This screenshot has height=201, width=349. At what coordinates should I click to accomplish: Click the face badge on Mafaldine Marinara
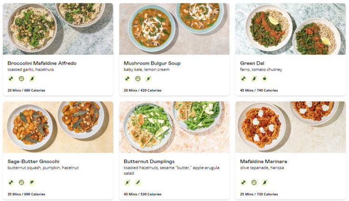(254, 182)
